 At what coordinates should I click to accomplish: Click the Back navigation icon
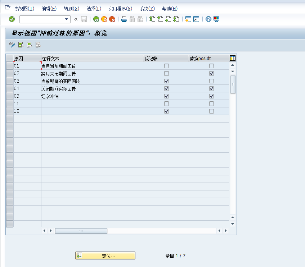click(x=96, y=19)
